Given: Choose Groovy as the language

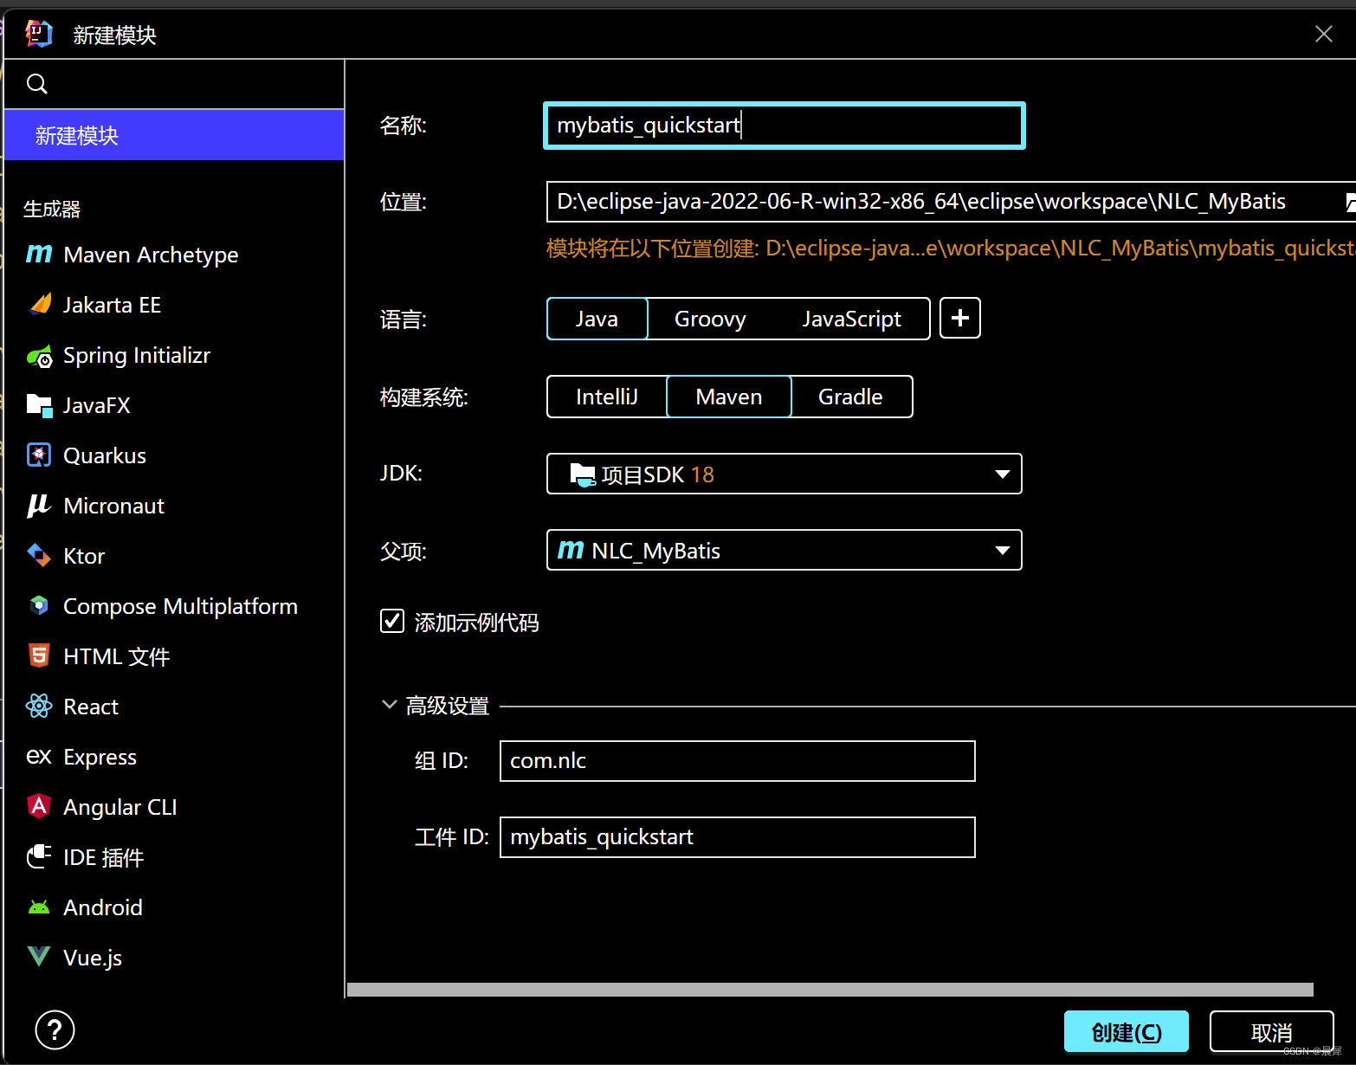Looking at the screenshot, I should tap(710, 319).
